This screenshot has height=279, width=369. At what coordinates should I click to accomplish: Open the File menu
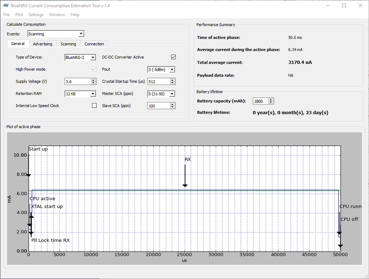coord(6,15)
